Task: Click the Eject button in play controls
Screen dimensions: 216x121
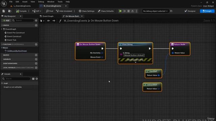Action: click(x=132, y=11)
